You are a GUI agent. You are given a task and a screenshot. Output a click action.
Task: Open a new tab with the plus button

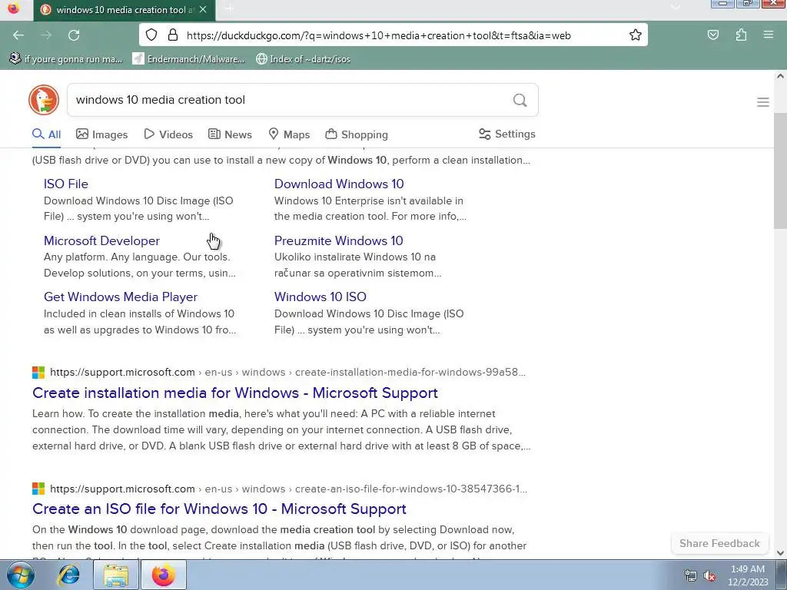229,9
